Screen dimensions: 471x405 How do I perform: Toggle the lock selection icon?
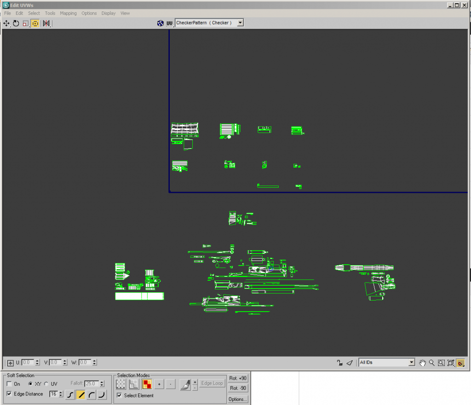[x=339, y=363]
